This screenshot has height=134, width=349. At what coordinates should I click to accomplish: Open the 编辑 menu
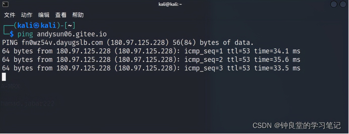tap(44, 15)
